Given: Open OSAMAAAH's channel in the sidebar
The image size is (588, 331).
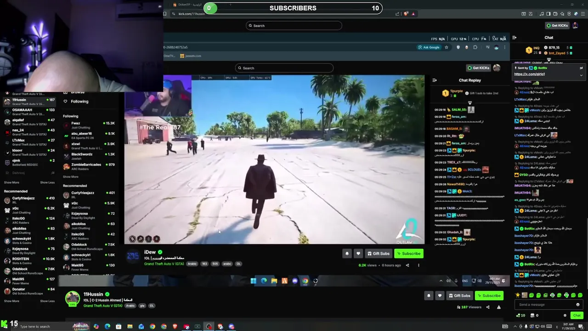Looking at the screenshot, I should pyautogui.click(x=29, y=112).
